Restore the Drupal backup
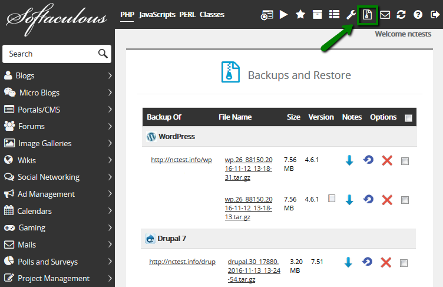The width and height of the screenshot is (443, 287). click(x=367, y=262)
